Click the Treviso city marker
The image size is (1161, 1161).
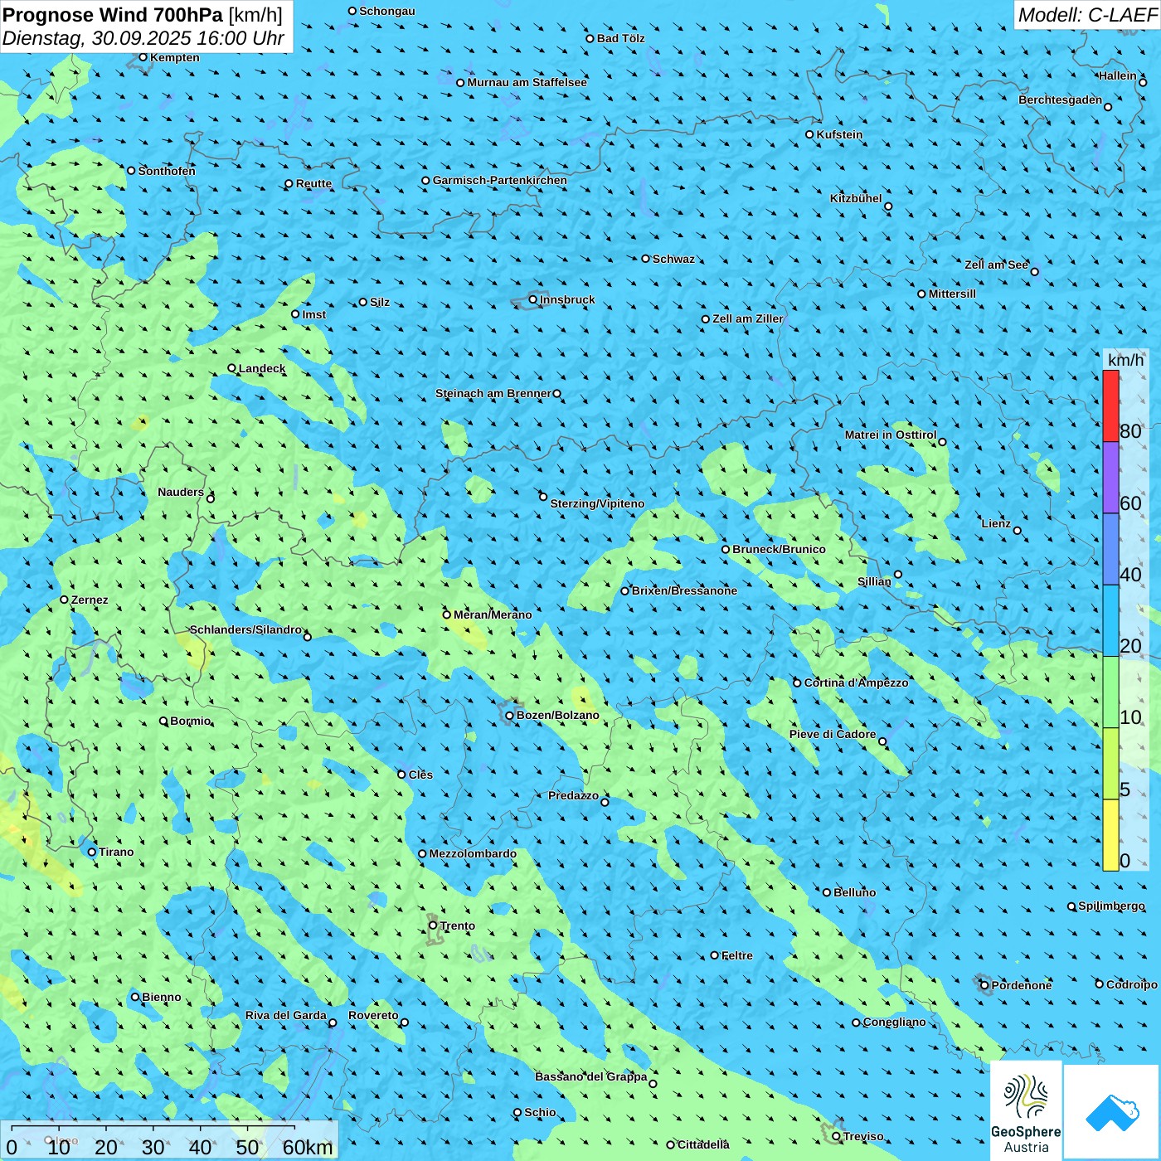pos(836,1137)
